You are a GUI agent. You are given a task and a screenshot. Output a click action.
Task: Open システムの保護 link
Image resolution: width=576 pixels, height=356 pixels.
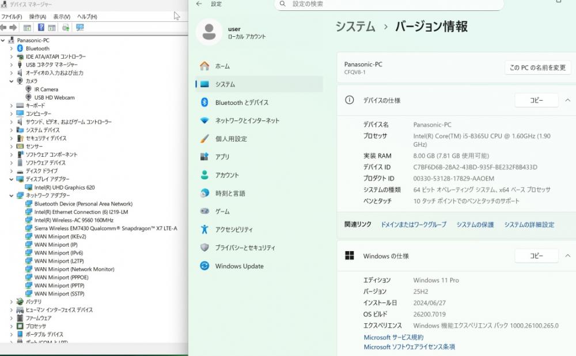point(475,225)
